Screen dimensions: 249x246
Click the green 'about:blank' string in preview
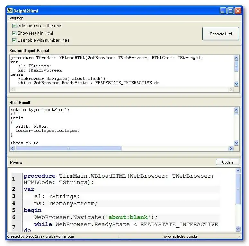(x=128, y=217)
